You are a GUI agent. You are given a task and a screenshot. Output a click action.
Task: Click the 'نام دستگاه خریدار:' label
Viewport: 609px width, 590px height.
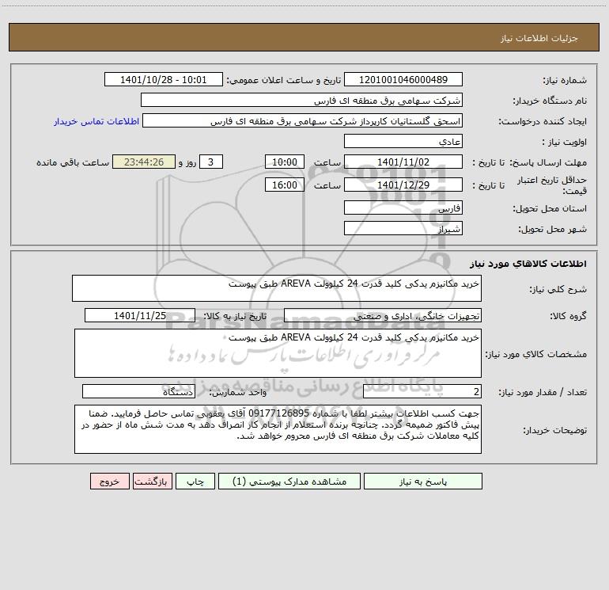(550, 101)
